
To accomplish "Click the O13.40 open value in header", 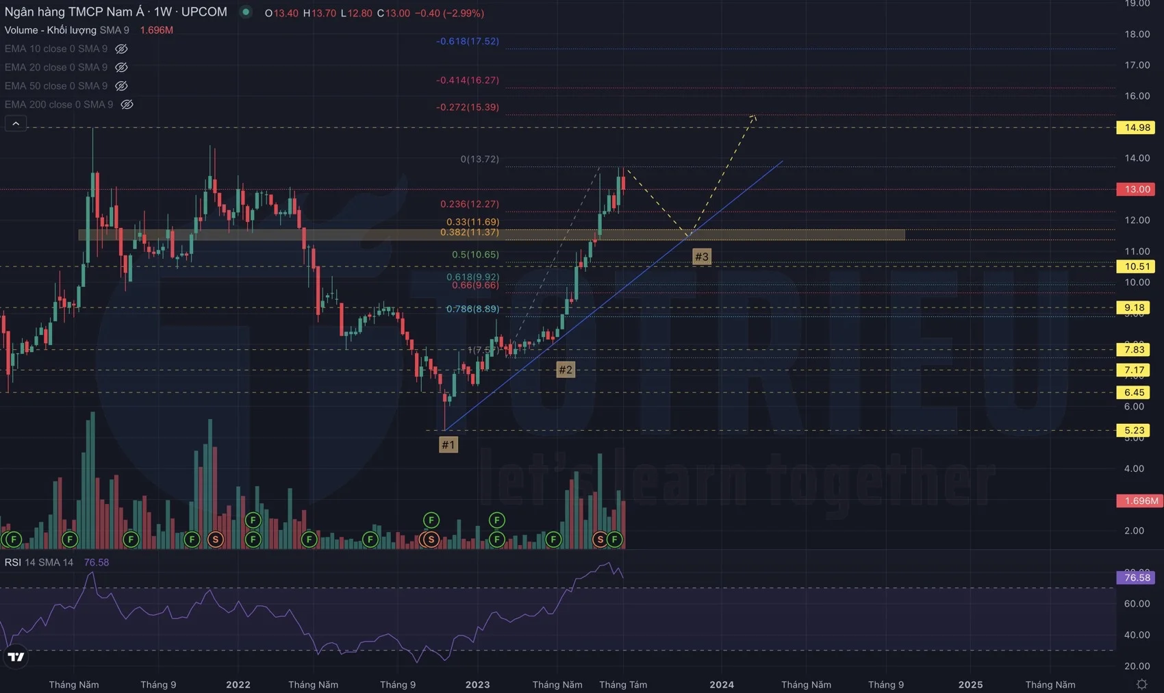I will 281,13.
